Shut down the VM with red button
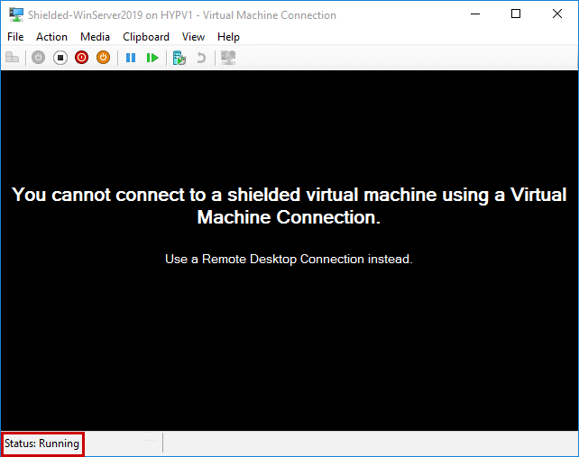The image size is (579, 457). coord(81,58)
